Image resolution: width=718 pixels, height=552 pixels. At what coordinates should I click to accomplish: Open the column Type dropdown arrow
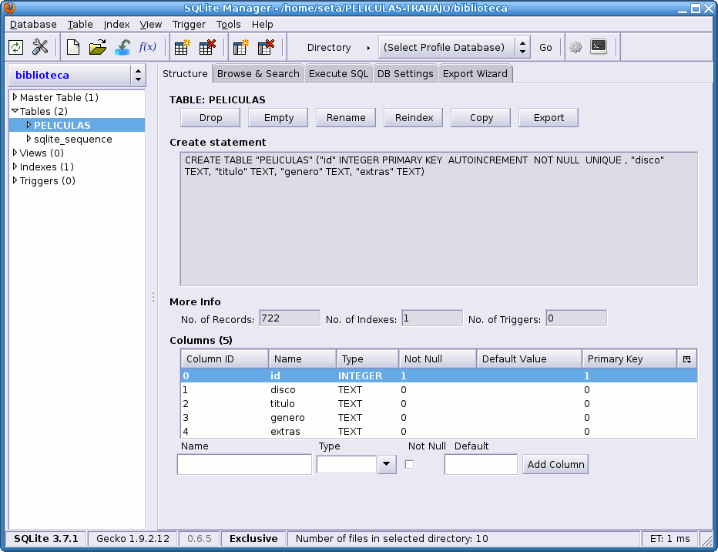pyautogui.click(x=387, y=465)
